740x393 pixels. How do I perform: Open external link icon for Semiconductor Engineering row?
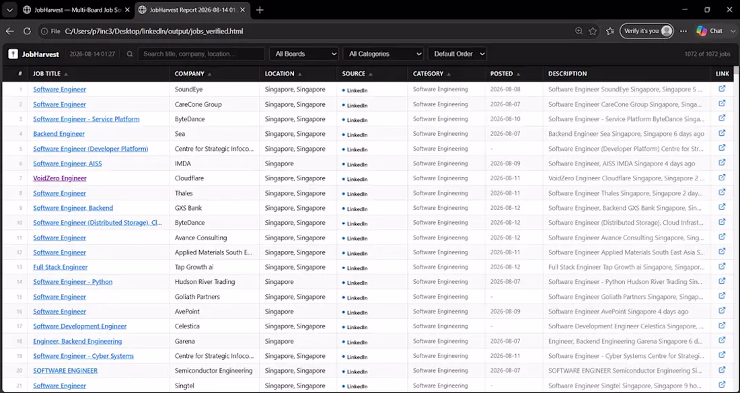coord(722,370)
